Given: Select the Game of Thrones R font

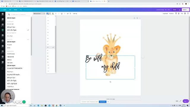Looking at the screenshot, I should tap(15, 68).
